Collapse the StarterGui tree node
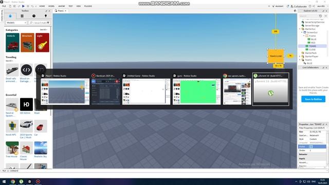Viewport: 329px width, 185px height. click(300, 29)
